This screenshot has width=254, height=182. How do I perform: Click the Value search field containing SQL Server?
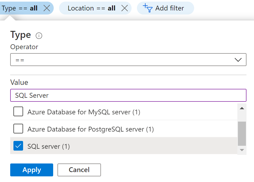click(128, 95)
